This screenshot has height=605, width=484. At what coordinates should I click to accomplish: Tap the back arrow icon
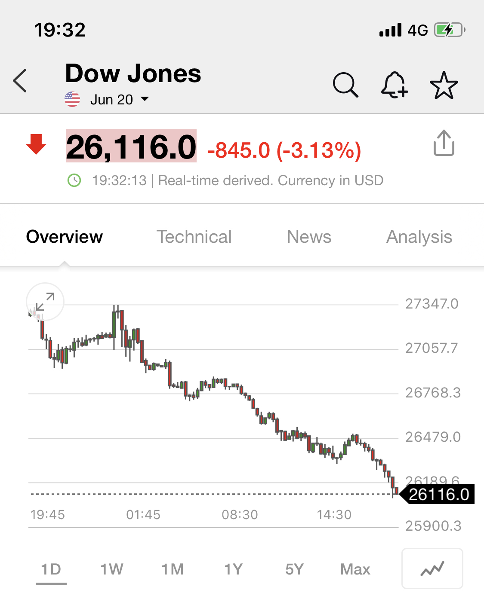tap(20, 81)
